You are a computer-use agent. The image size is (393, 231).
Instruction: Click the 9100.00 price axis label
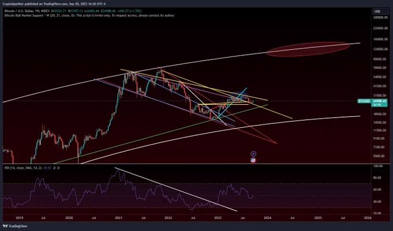[380, 139]
